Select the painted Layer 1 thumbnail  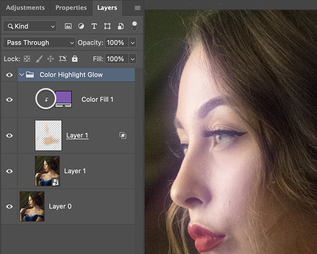point(48,135)
